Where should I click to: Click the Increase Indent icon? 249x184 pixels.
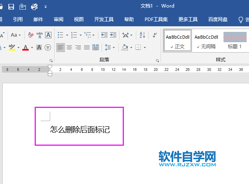pos(113,35)
